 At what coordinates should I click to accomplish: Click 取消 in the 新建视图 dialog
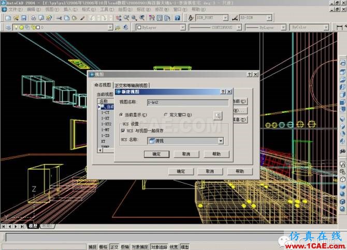tap(186, 154)
